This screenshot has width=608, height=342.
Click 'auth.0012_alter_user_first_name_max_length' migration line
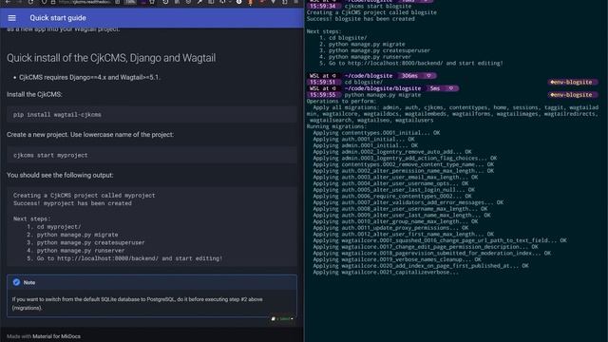[403, 234]
